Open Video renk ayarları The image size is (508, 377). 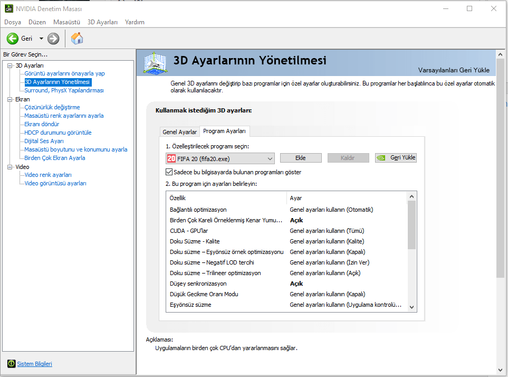(x=48, y=175)
